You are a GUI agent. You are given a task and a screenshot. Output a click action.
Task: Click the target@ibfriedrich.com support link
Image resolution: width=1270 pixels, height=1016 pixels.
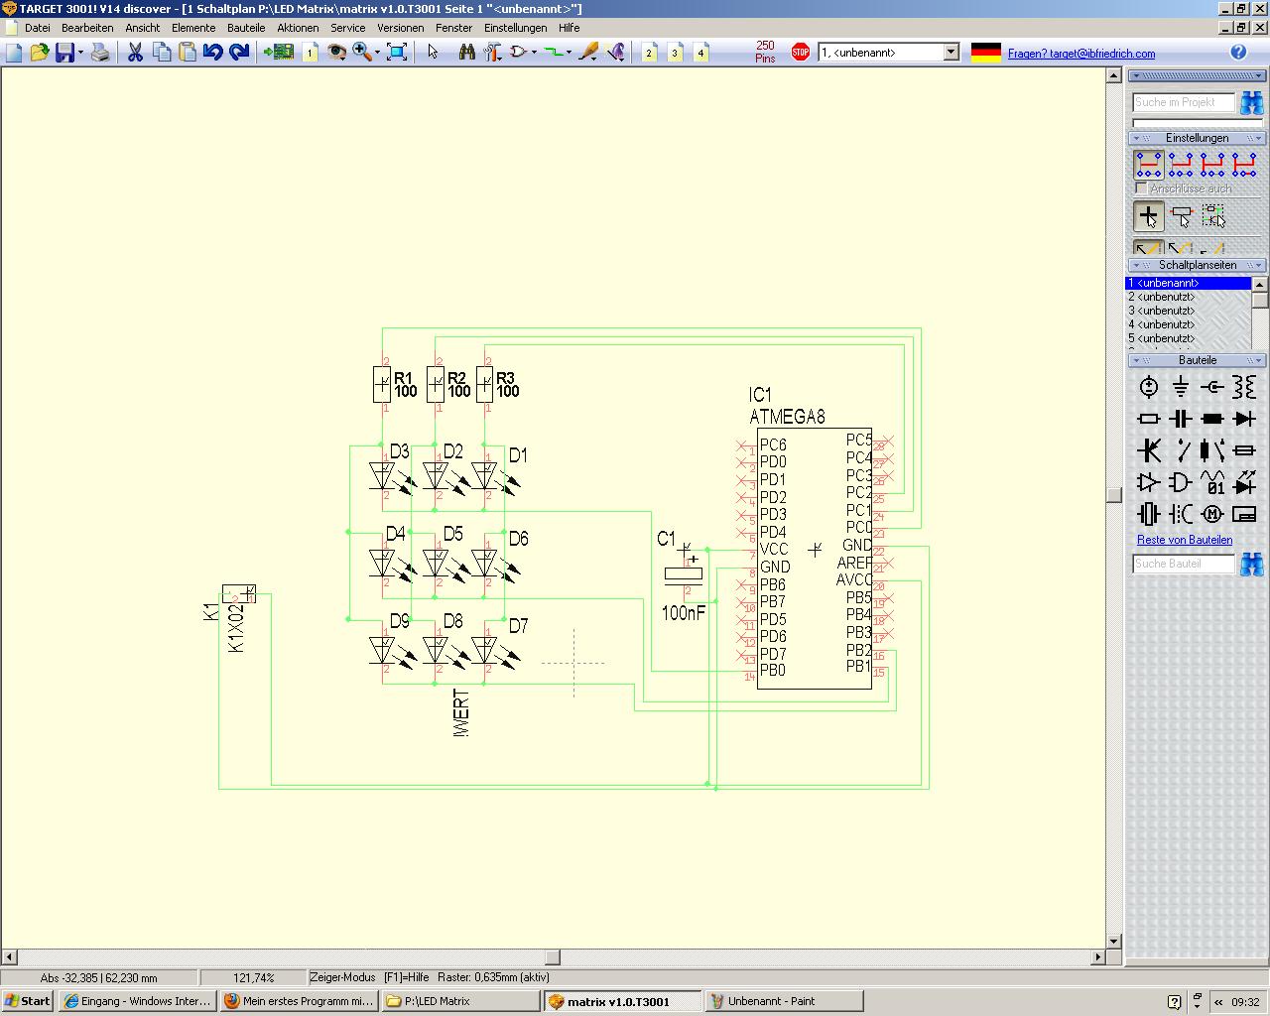coord(1080,54)
